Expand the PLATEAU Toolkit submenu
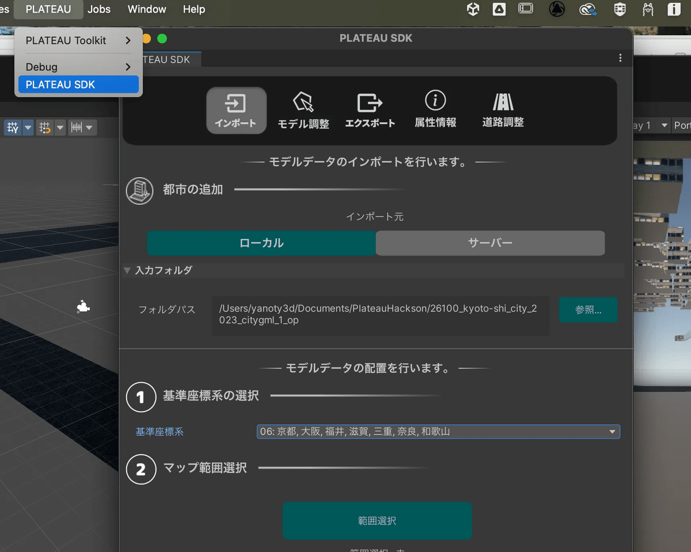Image resolution: width=691 pixels, height=552 pixels. coord(78,40)
